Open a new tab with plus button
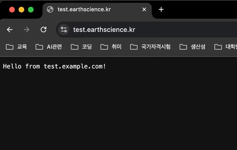The image size is (237, 150). coord(161,10)
